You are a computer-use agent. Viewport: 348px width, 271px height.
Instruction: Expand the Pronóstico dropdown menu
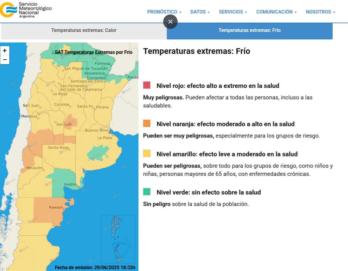click(x=164, y=12)
